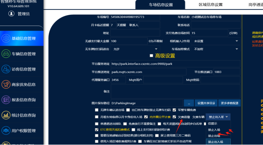Open 报表信息查询 via its report icon

pyautogui.click(x=6, y=100)
